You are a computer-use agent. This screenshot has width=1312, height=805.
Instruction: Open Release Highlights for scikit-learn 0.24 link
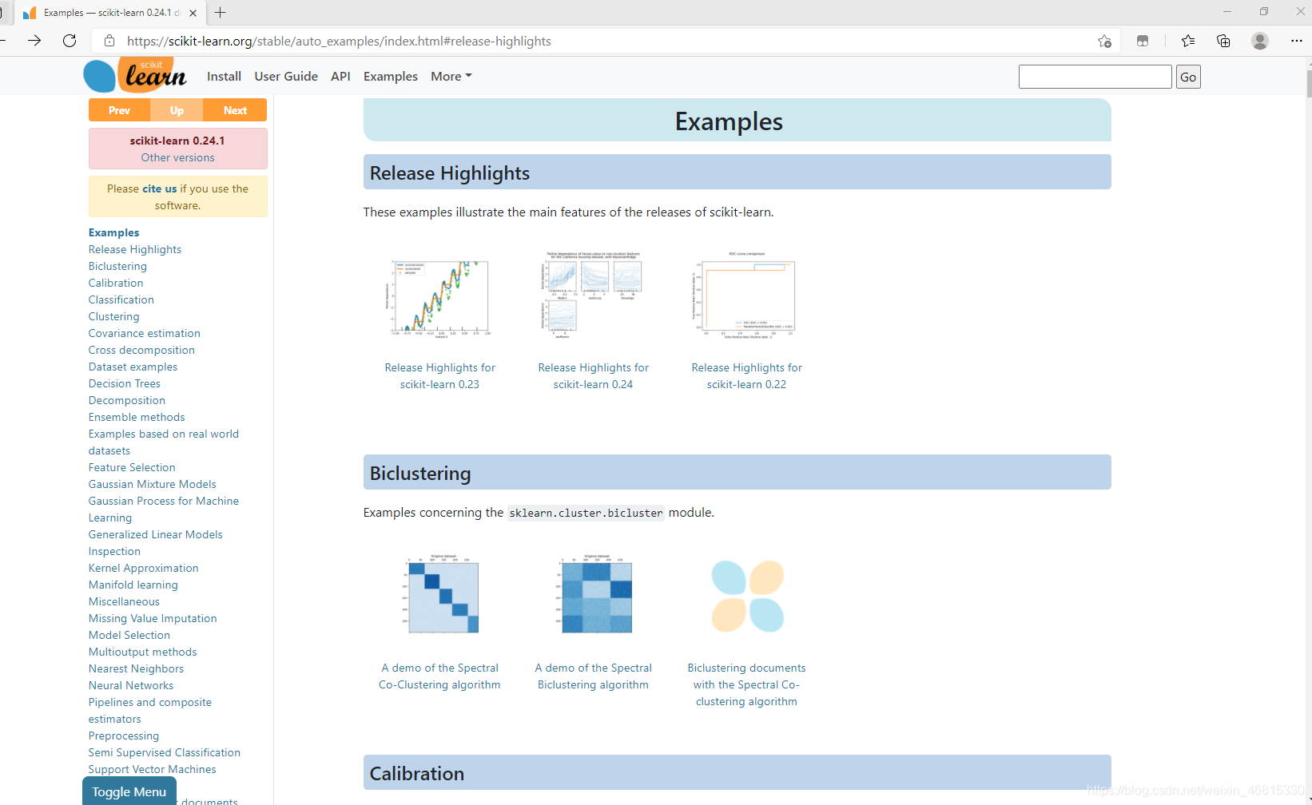click(593, 375)
